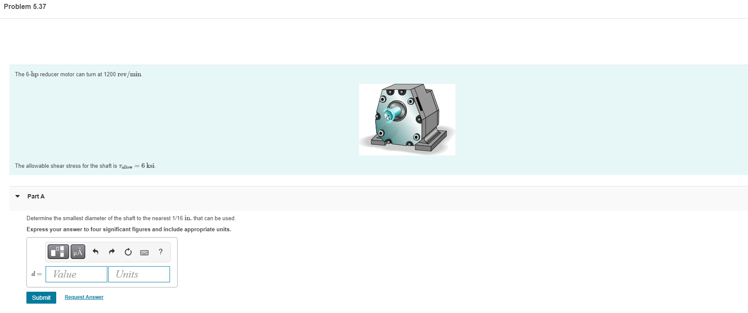The width and height of the screenshot is (748, 313).
Task: Reset the answer box with circular arrow
Action: click(x=128, y=252)
